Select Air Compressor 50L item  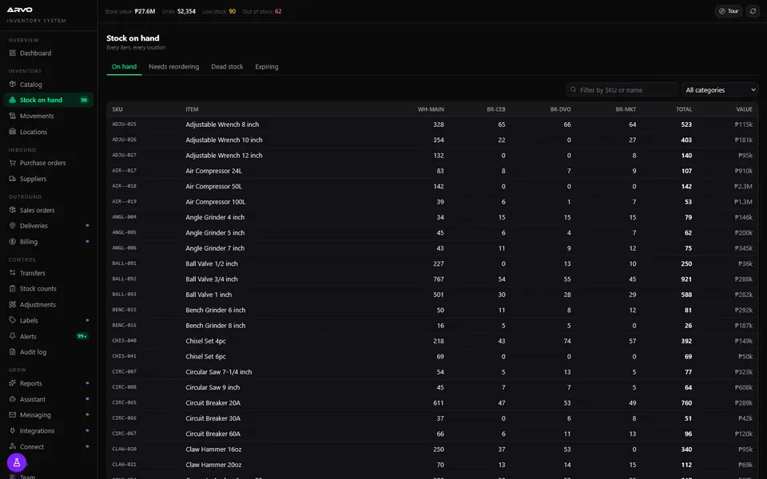pyautogui.click(x=214, y=186)
